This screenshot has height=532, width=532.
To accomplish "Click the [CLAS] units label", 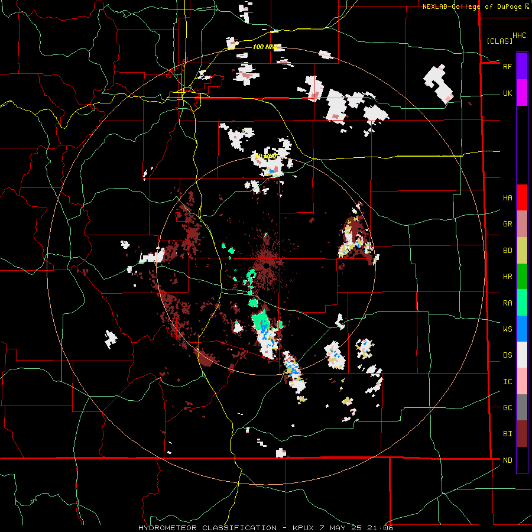I will [x=499, y=41].
